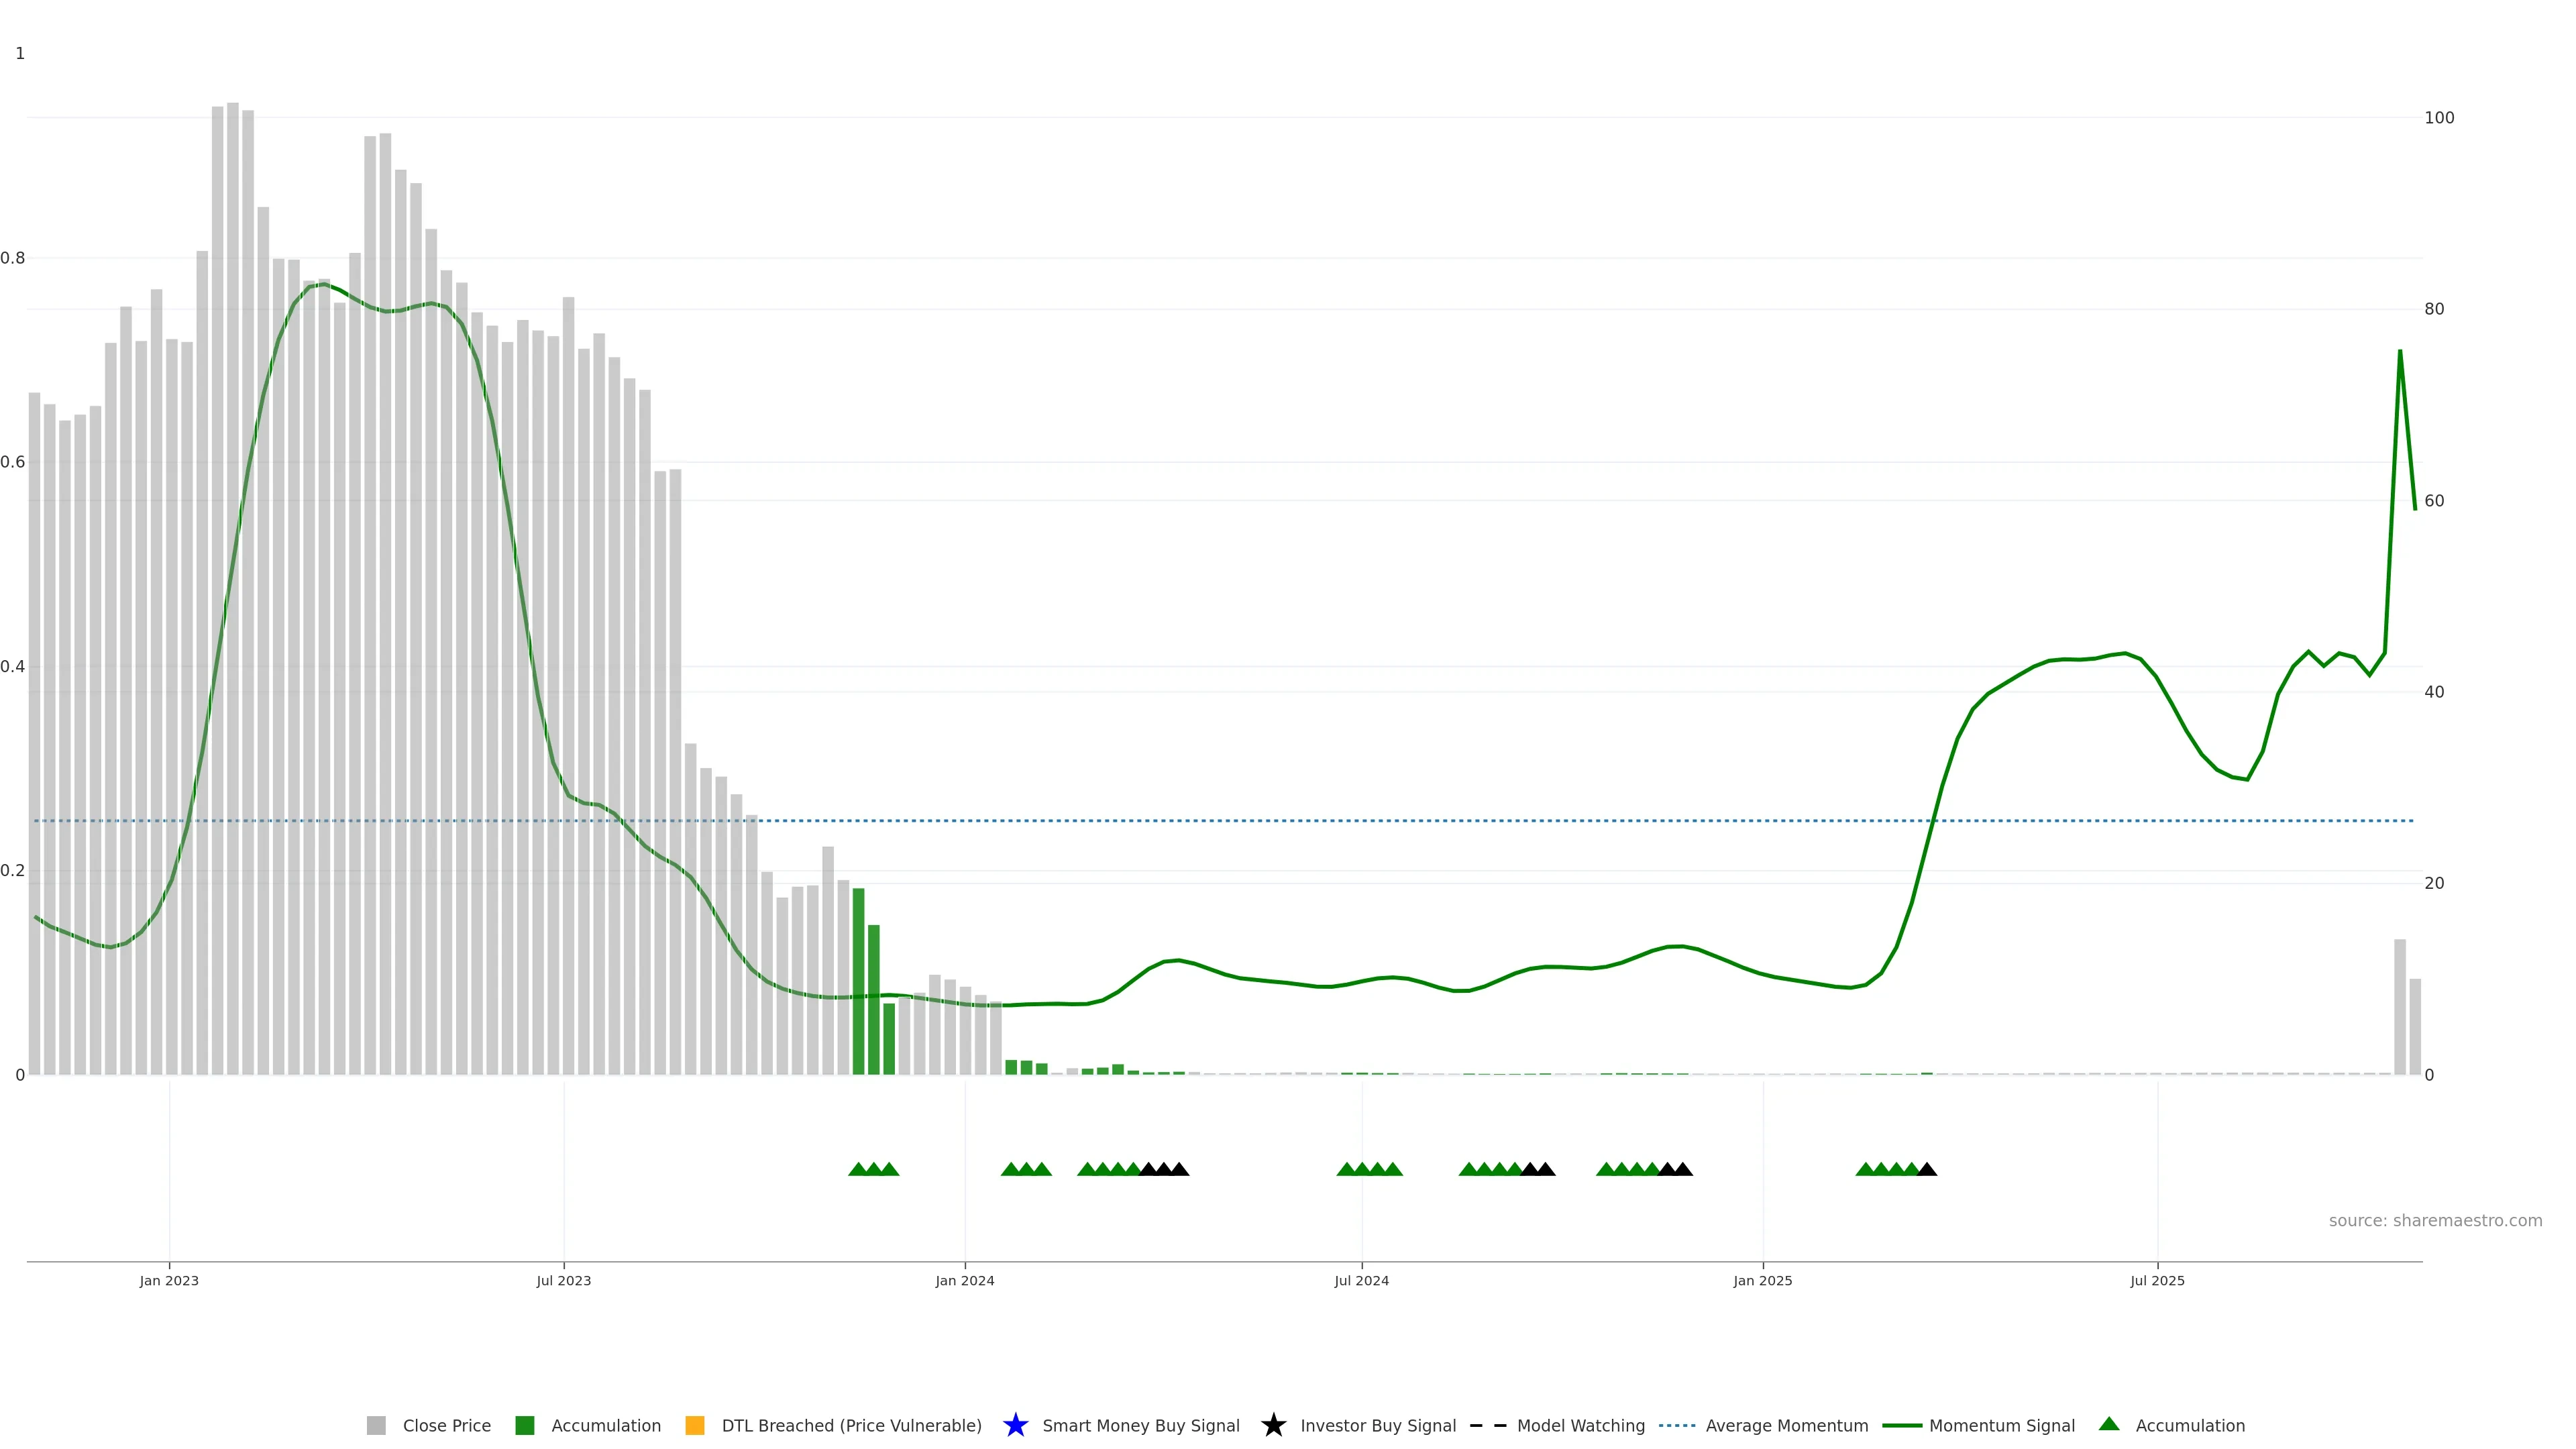The width and height of the screenshot is (2576, 1449).
Task: Toggle the Average Momentum legend label
Action: (1786, 1425)
